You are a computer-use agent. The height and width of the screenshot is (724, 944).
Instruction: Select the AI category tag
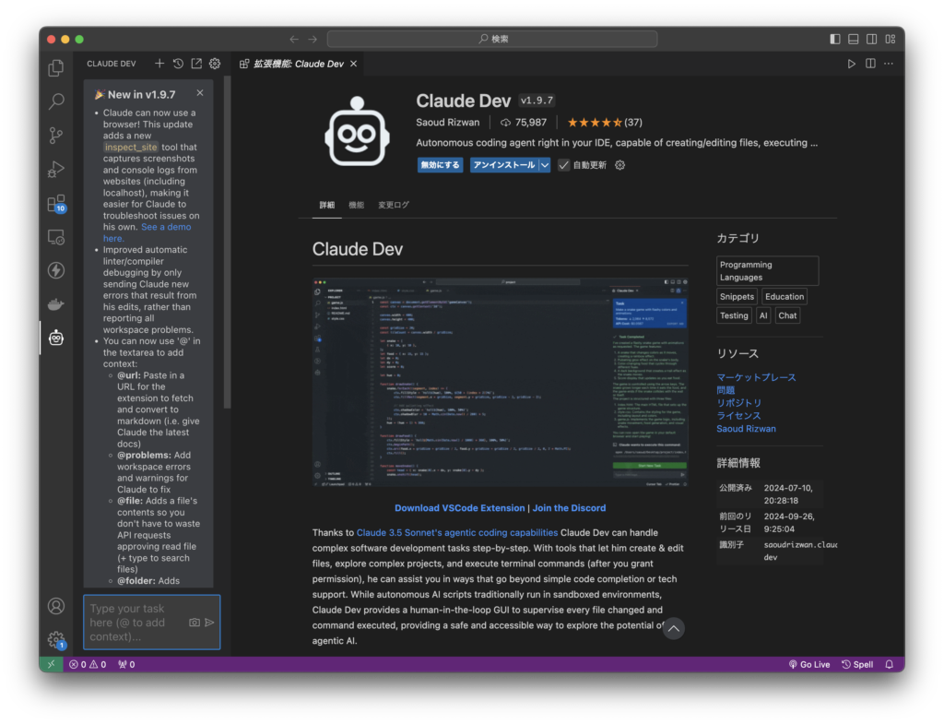(x=763, y=315)
